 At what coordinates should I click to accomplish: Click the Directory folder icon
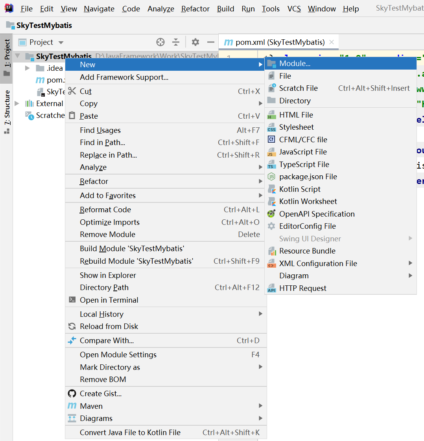[271, 100]
